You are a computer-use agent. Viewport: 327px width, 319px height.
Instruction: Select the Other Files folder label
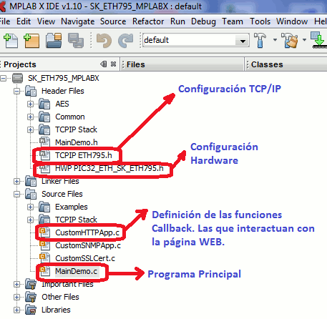[60, 297]
